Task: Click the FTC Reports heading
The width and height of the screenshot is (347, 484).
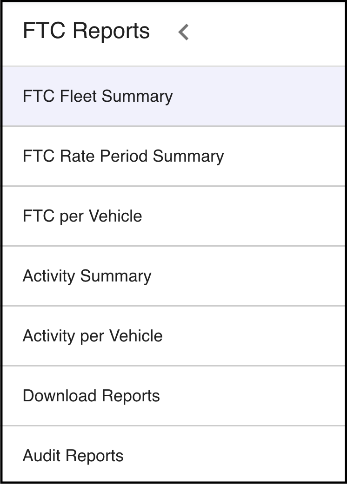Action: 86,31
